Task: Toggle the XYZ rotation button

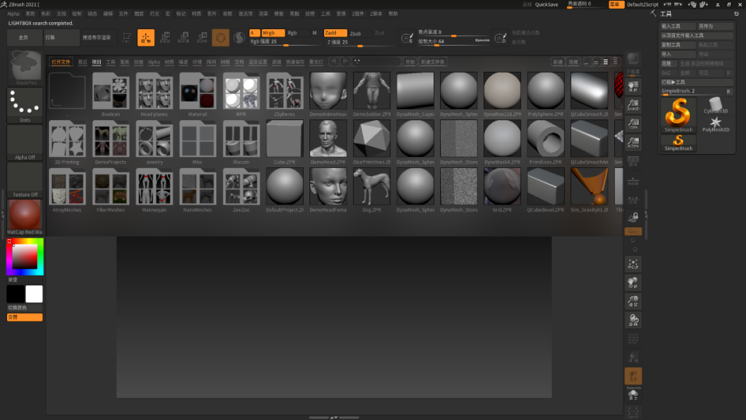Action: click(x=633, y=231)
